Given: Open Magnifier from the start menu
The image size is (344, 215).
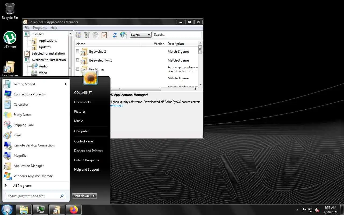Looking at the screenshot, I should tap(35, 156).
